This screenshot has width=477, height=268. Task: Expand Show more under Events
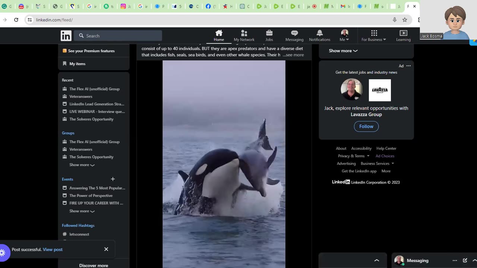[82, 211]
